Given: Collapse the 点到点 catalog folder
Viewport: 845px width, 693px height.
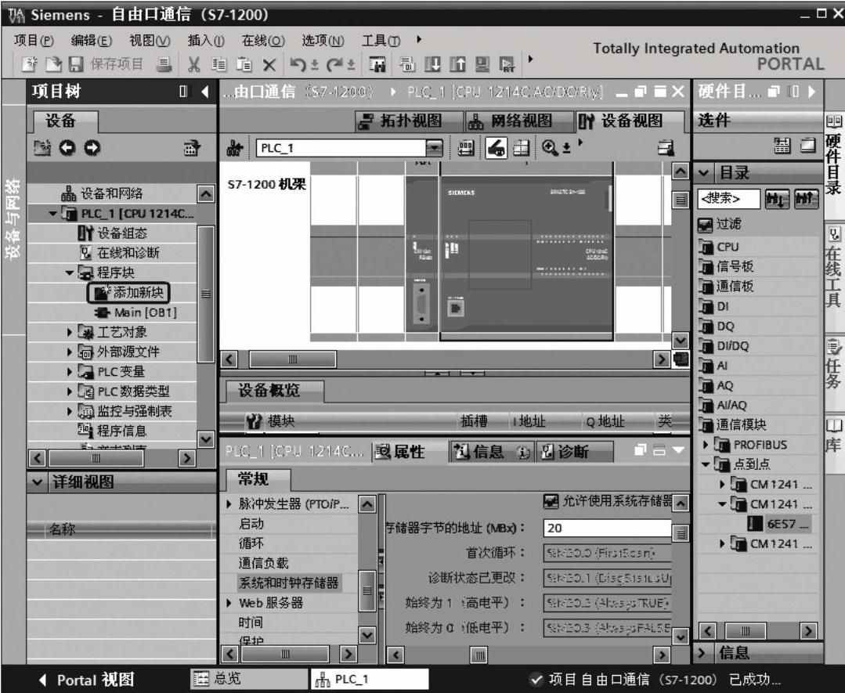Looking at the screenshot, I should tap(705, 464).
